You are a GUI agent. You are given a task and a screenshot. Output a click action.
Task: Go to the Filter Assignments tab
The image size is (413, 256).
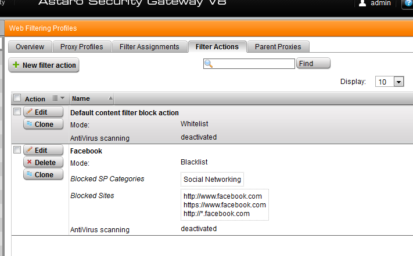pos(149,47)
